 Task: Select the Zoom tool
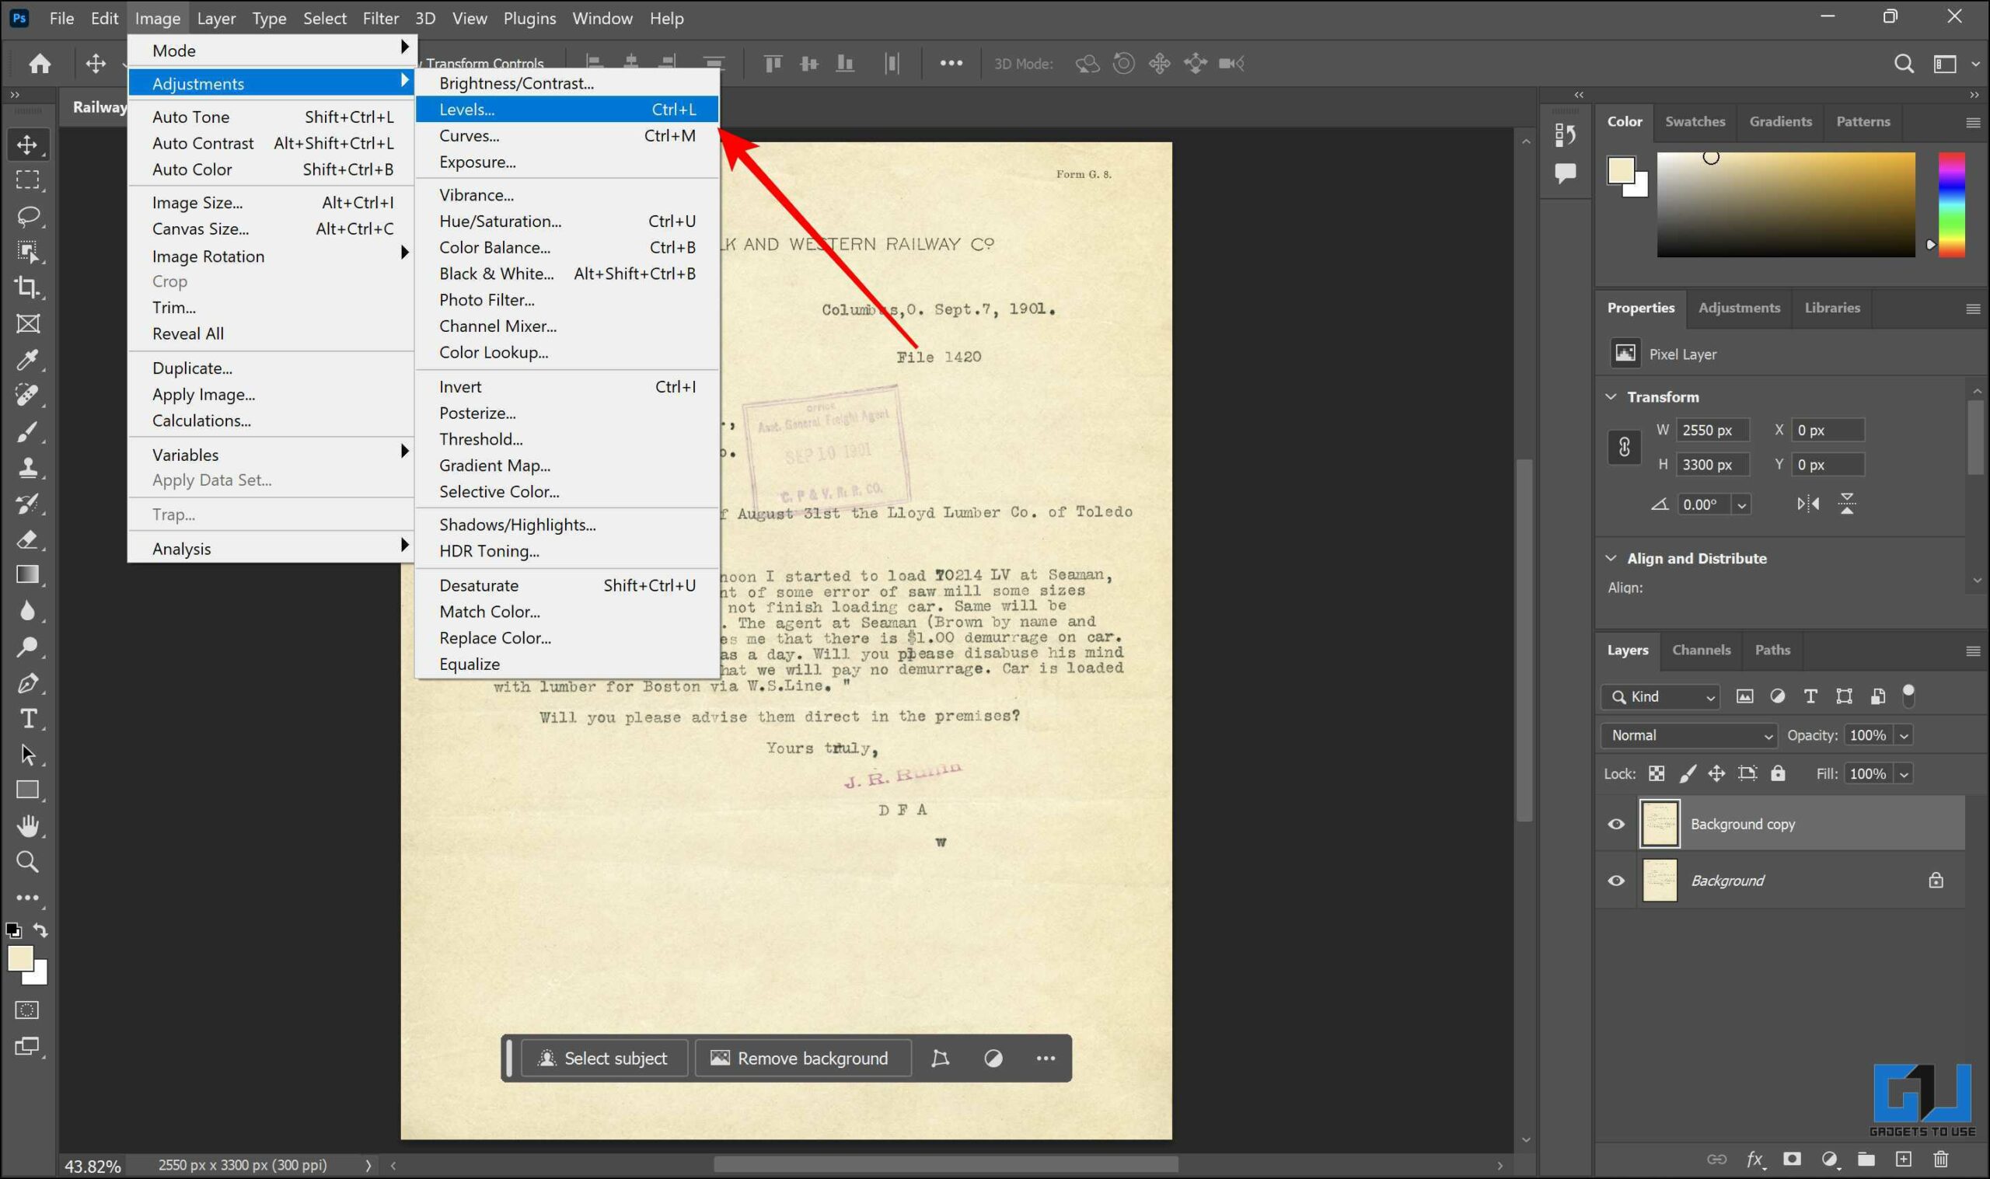(28, 862)
